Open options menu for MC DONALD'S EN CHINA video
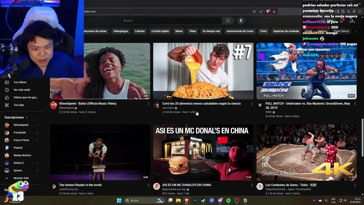 click(x=252, y=185)
